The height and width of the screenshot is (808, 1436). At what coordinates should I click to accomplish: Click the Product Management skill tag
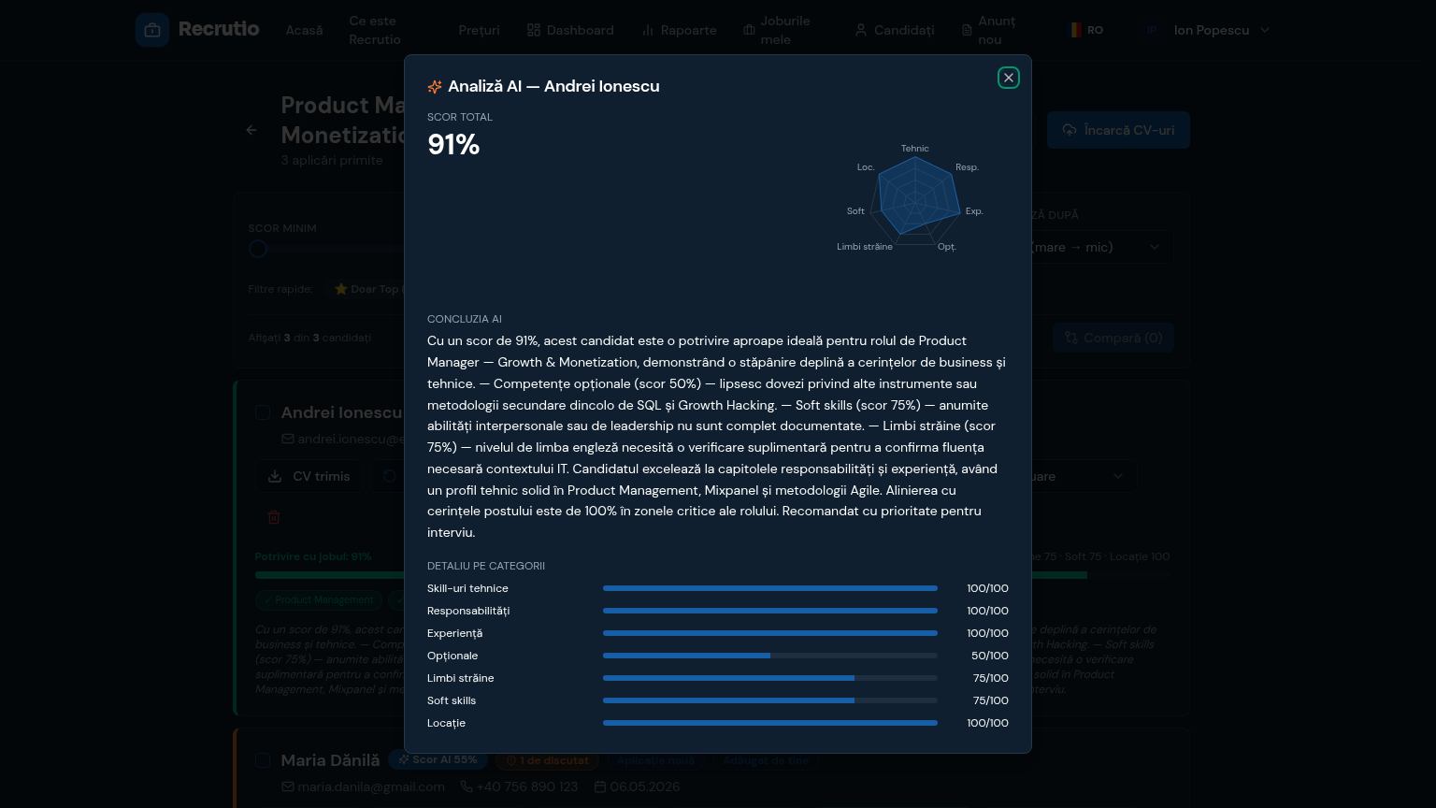[319, 599]
